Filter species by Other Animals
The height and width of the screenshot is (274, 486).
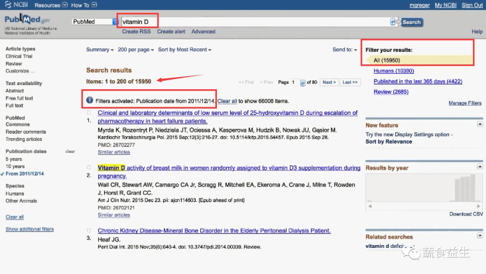click(x=21, y=201)
